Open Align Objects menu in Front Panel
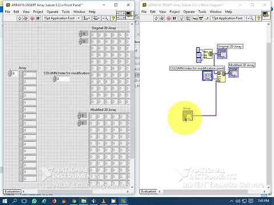 tap(87, 18)
